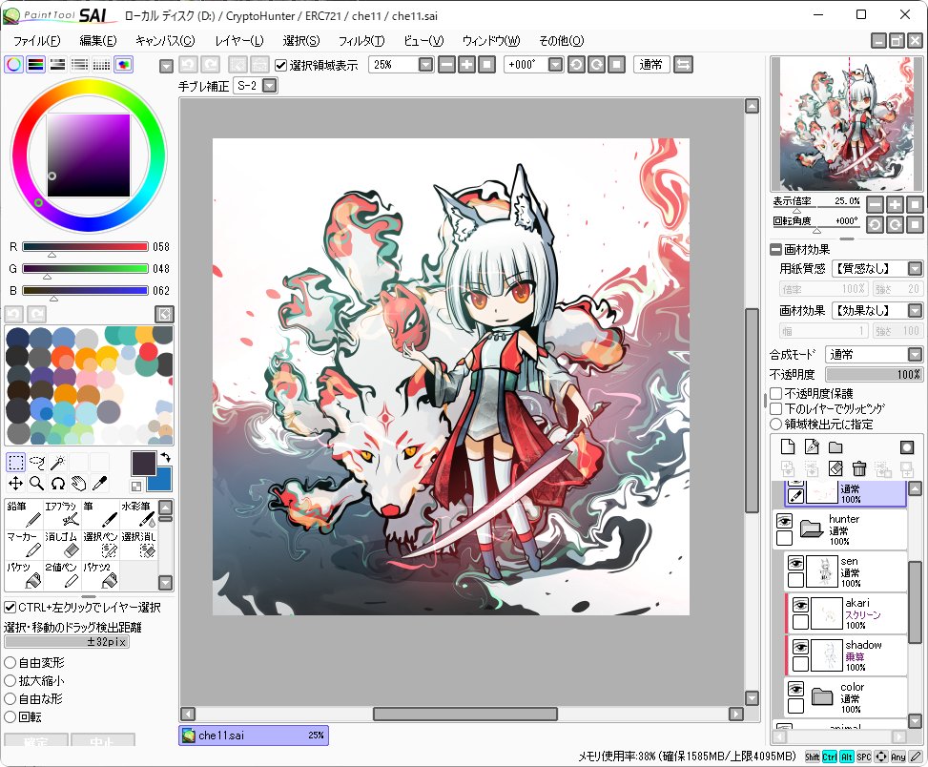Create a new layer folder
Viewport: 928px width, 767px height.
coord(835,446)
